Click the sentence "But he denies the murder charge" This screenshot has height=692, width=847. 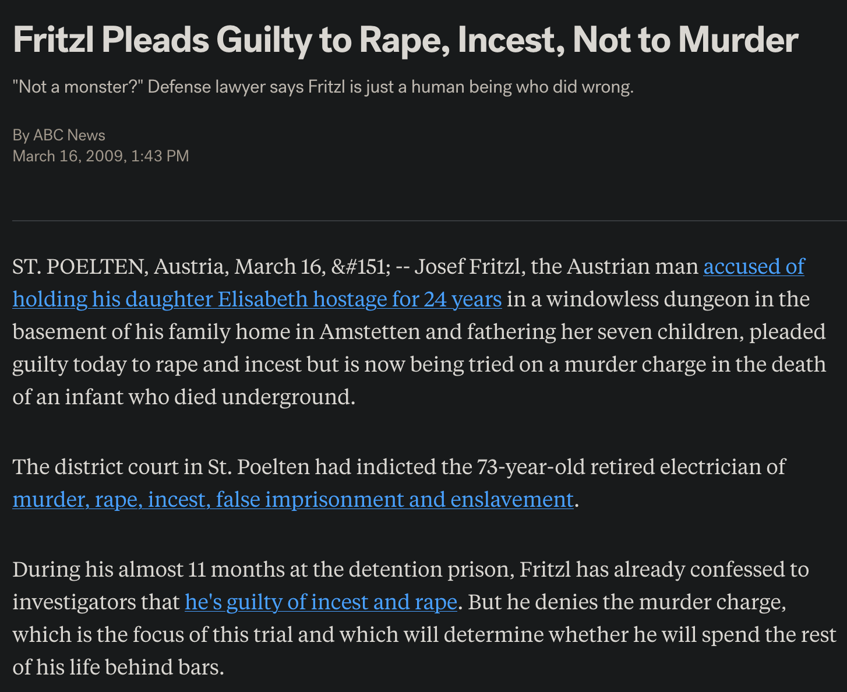point(627,602)
